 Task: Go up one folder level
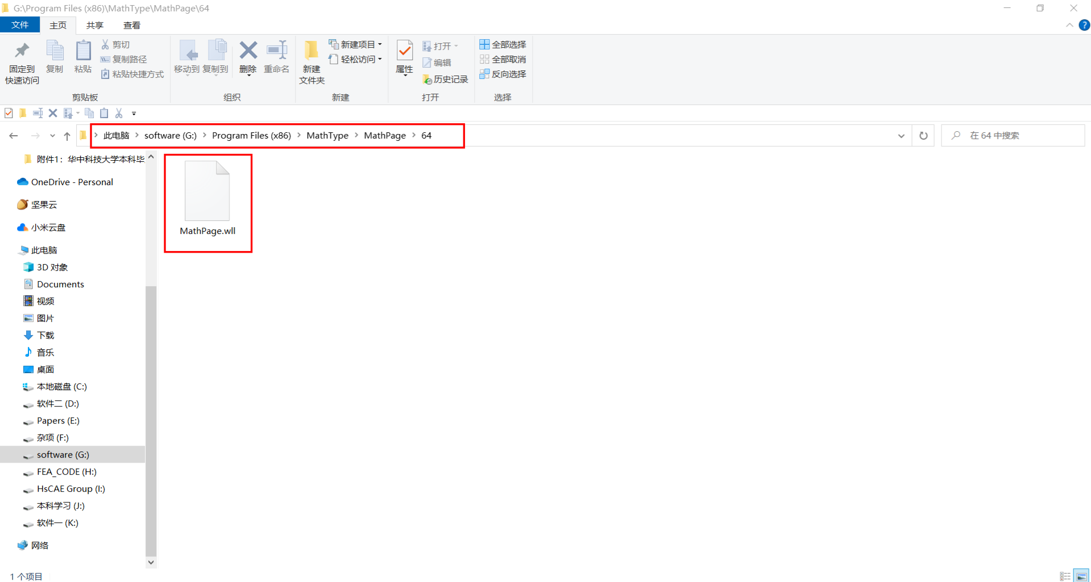(67, 136)
